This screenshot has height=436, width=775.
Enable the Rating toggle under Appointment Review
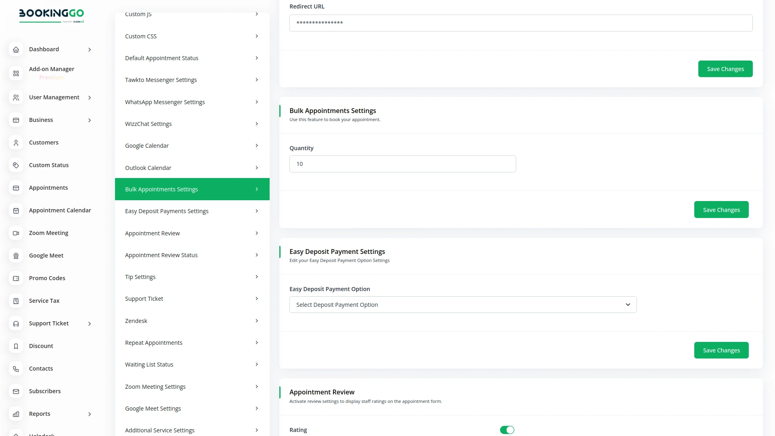coord(507,430)
